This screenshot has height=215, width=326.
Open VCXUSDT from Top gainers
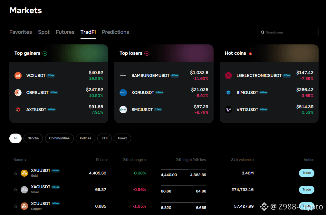tap(59, 76)
